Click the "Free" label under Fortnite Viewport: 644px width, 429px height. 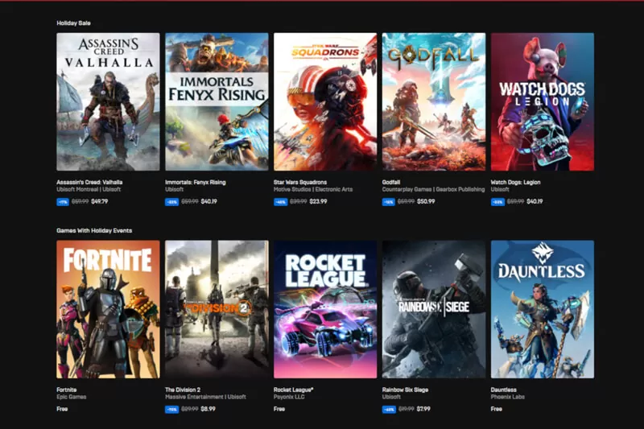coord(62,409)
